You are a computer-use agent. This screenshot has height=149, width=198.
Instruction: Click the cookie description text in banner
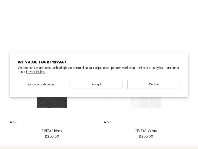(98, 68)
